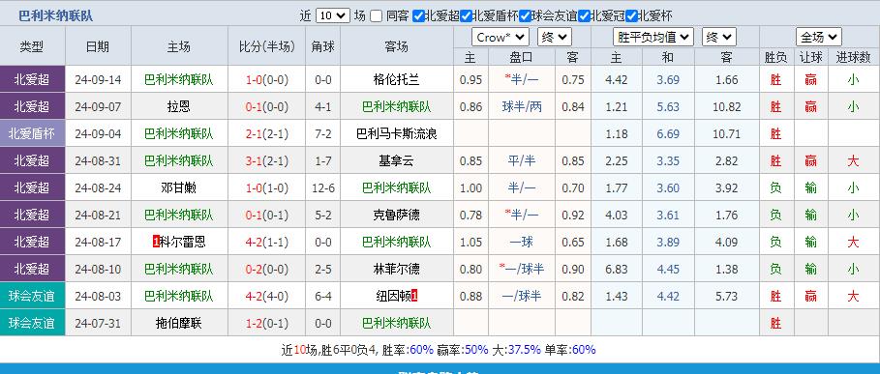Click the 北爱盾杯 type tag
The width and height of the screenshot is (880, 374).
click(32, 133)
